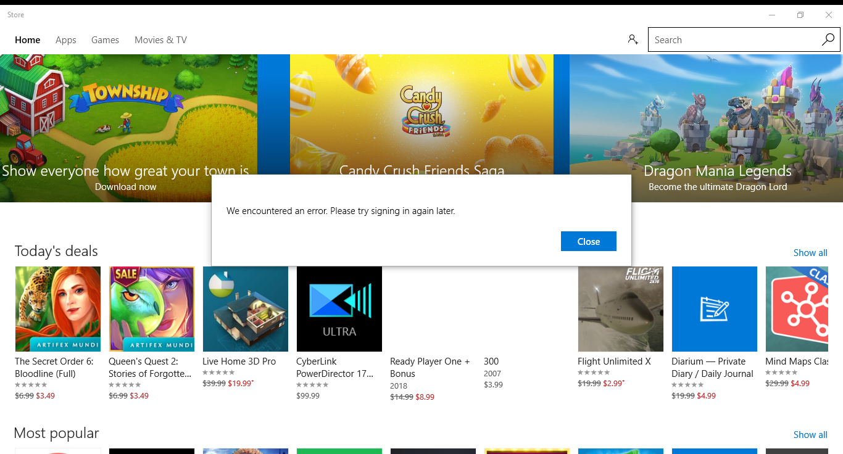Click the Flight Unlimited X title

tap(614, 361)
